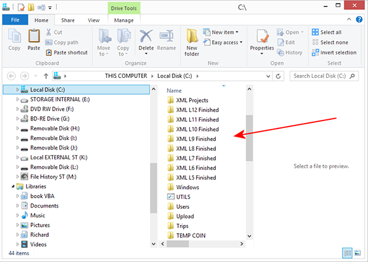Click file list horizontal scroll right arrow
The image size is (368, 262).
[241, 244]
